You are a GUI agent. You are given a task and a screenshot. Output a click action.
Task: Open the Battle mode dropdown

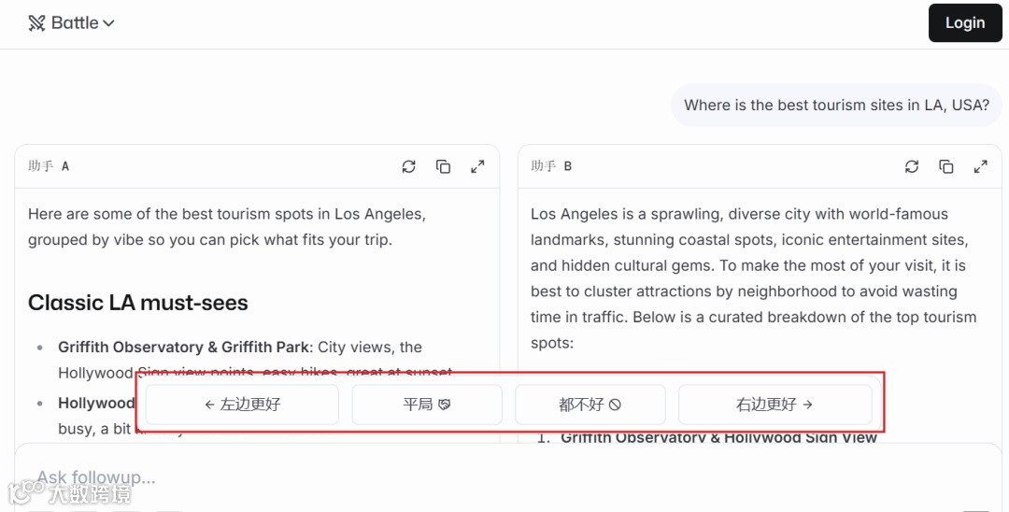[x=71, y=23]
